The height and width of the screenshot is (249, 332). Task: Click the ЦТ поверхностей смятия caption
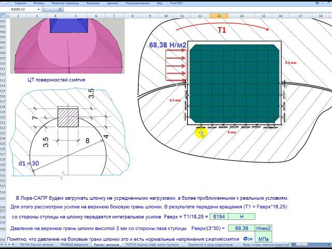point(57,80)
